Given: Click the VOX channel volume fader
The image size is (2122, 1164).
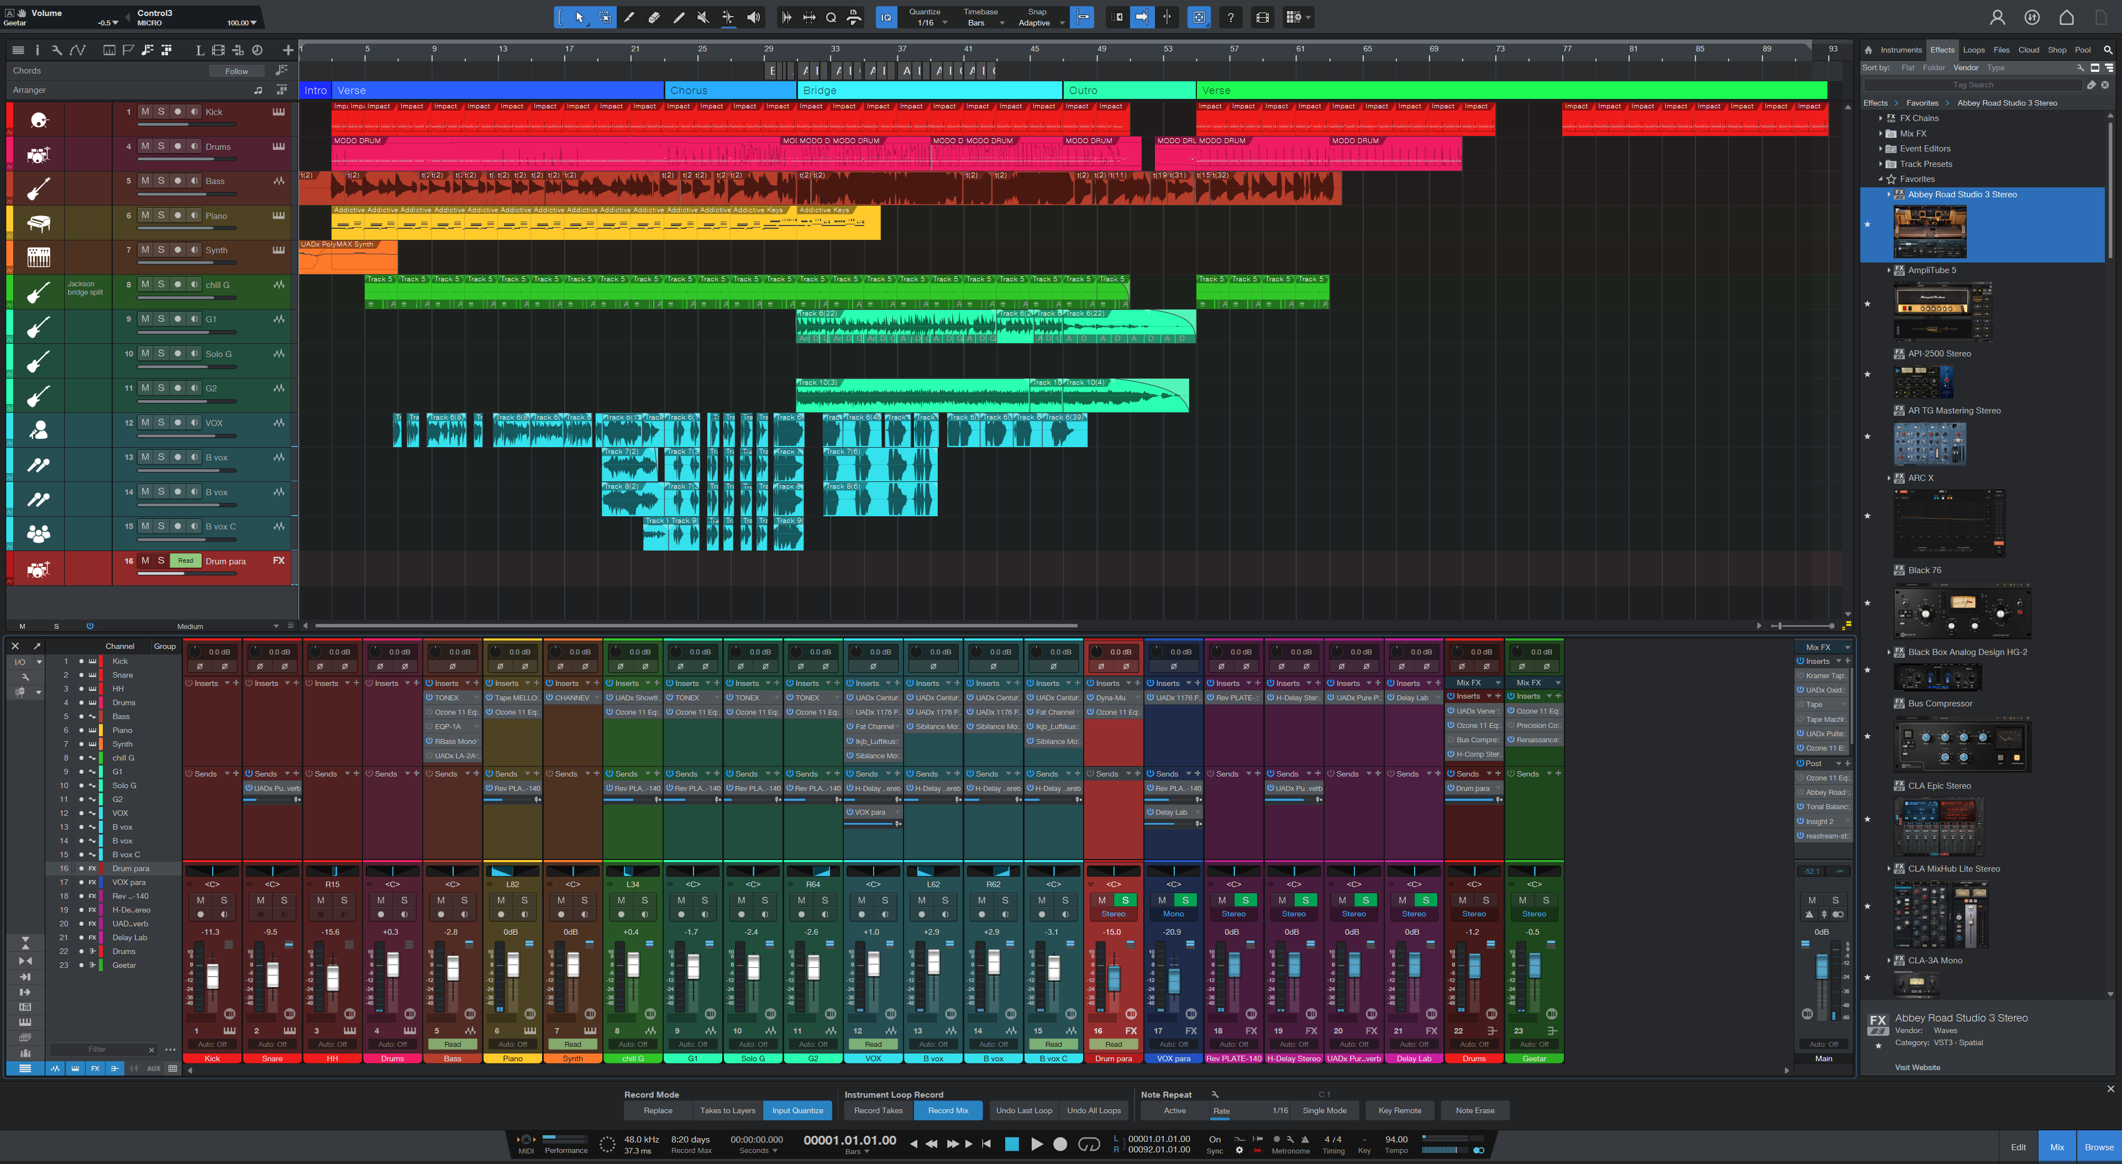Looking at the screenshot, I should click(x=873, y=964).
